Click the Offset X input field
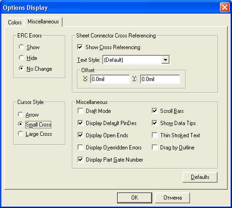Screen dimensions: 232x208 click(110, 79)
